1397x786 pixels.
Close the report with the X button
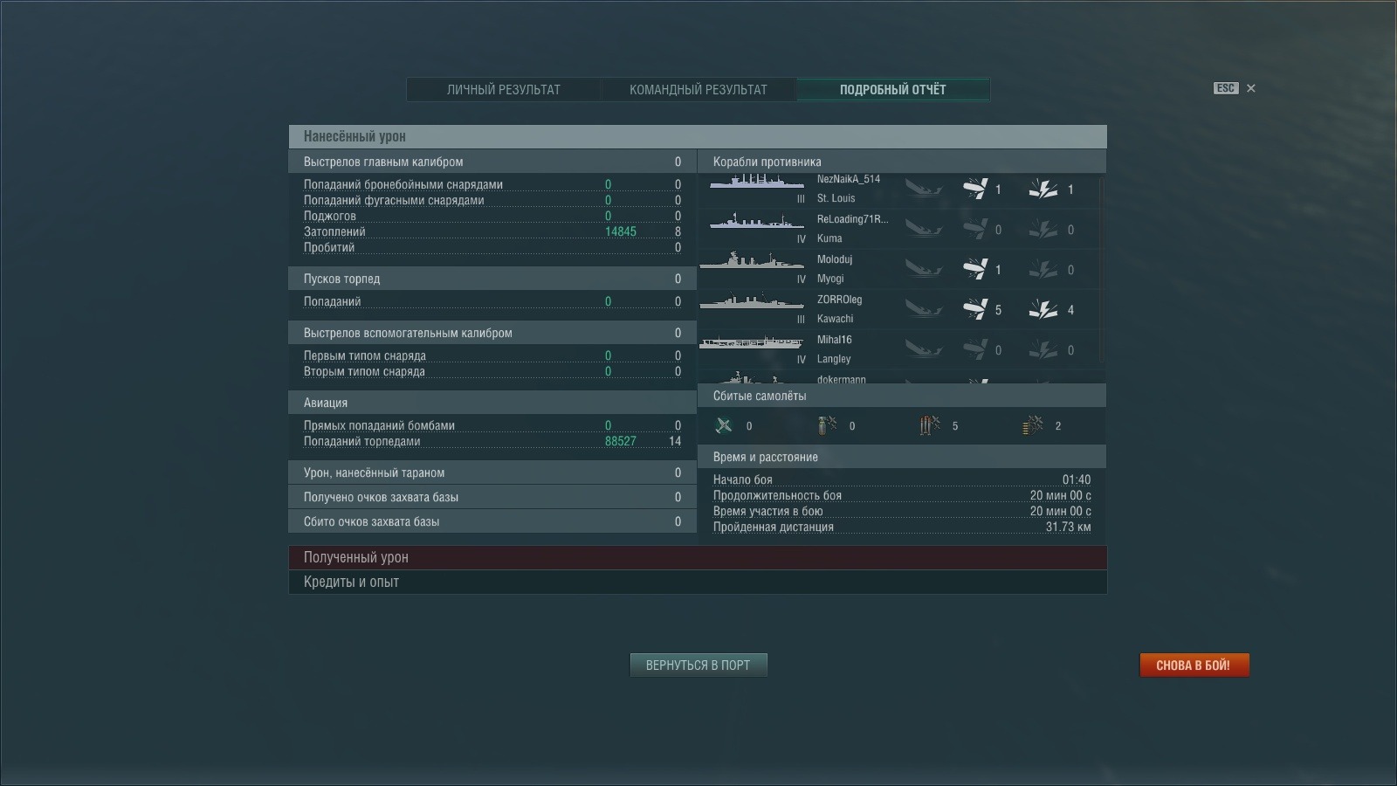click(1250, 88)
